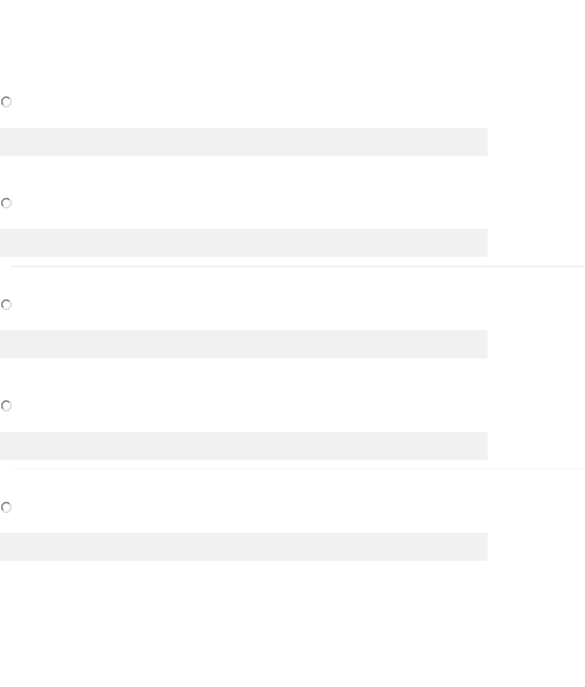Select the fourth radio button
This screenshot has width=585, height=687.
point(6,406)
